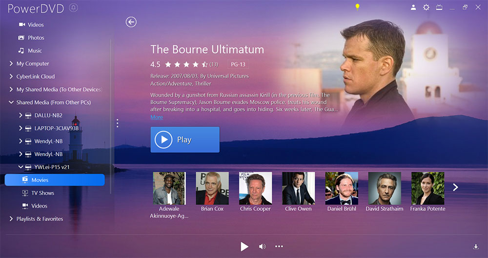Select Movies in the sidebar

pos(55,180)
